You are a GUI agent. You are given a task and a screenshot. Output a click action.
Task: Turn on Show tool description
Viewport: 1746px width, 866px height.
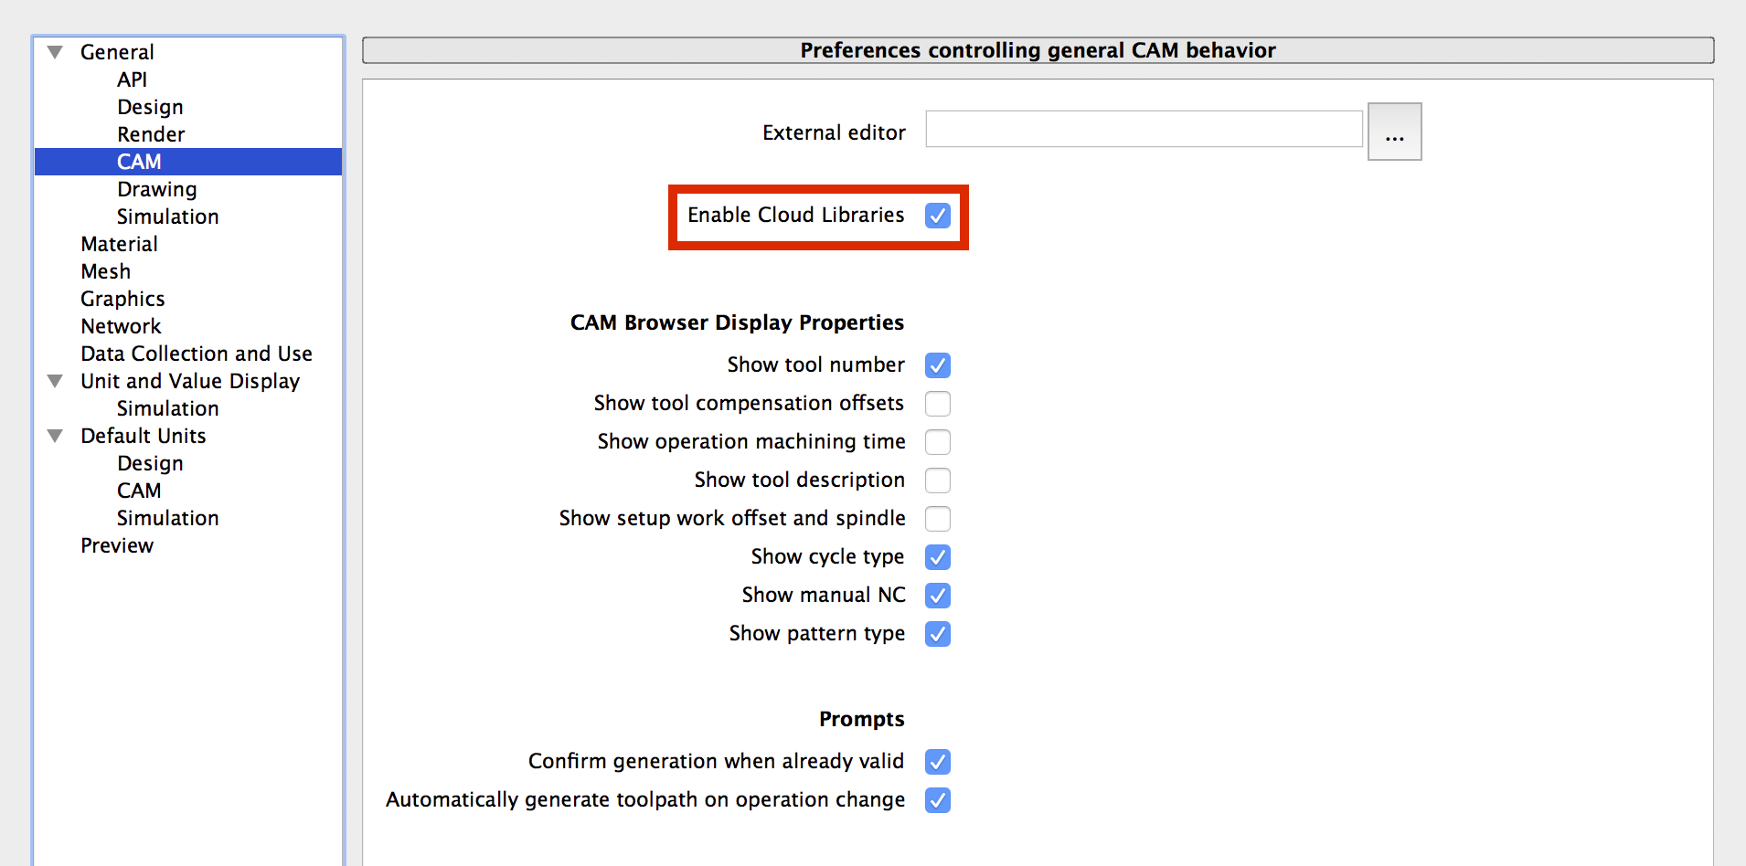pyautogui.click(x=937, y=481)
